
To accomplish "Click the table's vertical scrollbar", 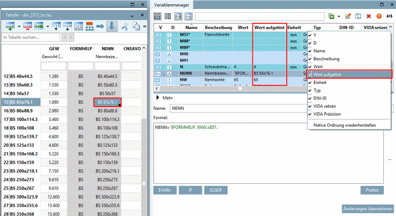I will [x=144, y=158].
